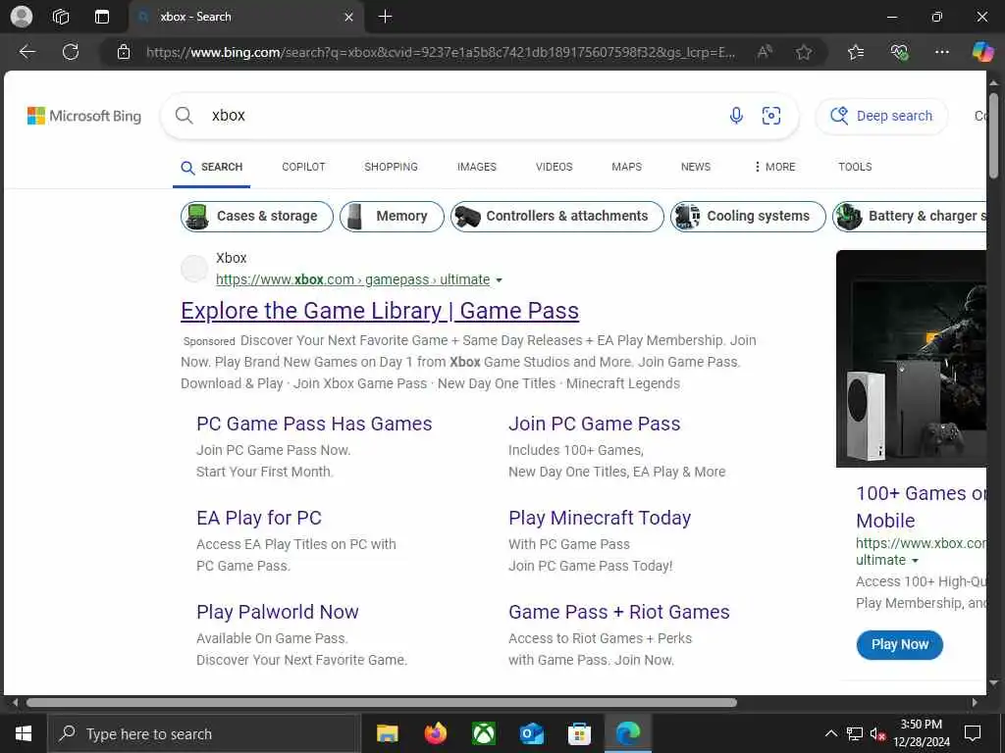The height and width of the screenshot is (753, 1005).
Task: Open EA Play for PC link
Action: 259,518
